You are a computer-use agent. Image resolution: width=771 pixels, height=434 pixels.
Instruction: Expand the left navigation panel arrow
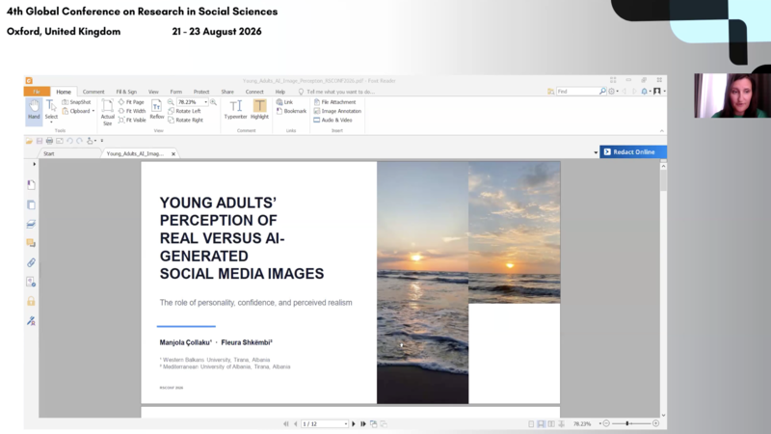click(34, 164)
